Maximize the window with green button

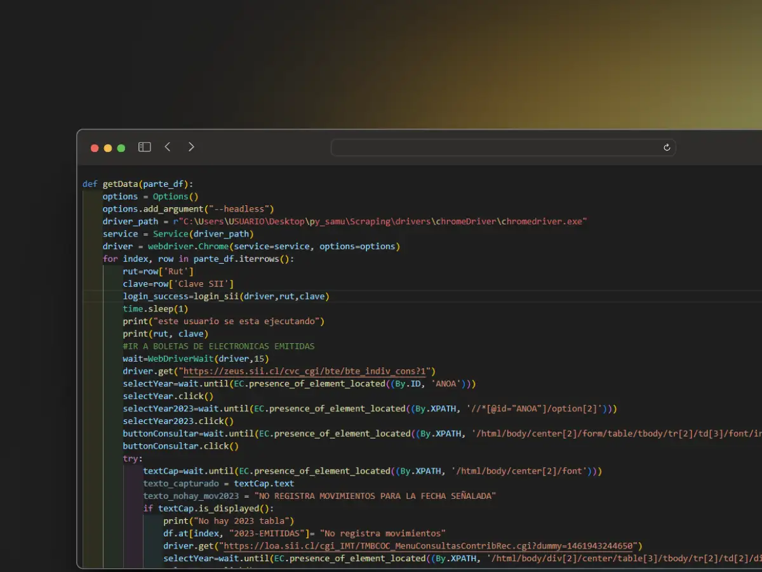tap(121, 148)
